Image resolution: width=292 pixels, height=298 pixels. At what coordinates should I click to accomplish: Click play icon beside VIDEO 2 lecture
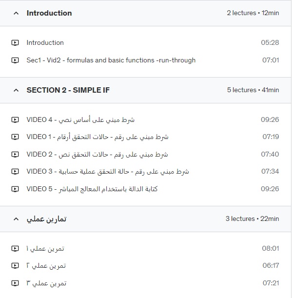[15, 154]
